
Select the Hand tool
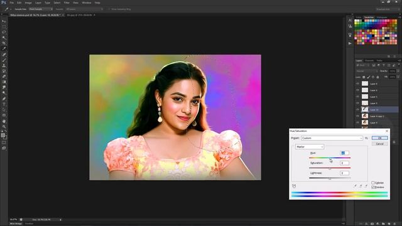4,121
